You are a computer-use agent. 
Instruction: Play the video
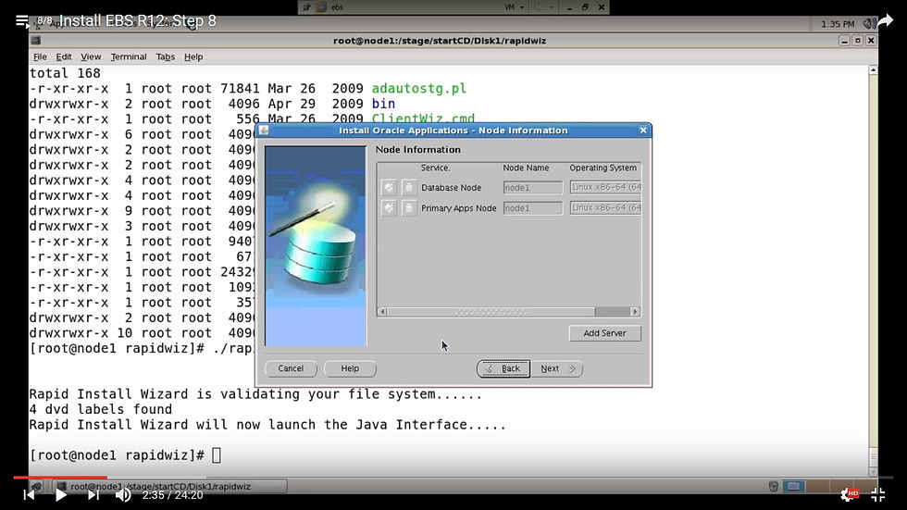pos(60,495)
